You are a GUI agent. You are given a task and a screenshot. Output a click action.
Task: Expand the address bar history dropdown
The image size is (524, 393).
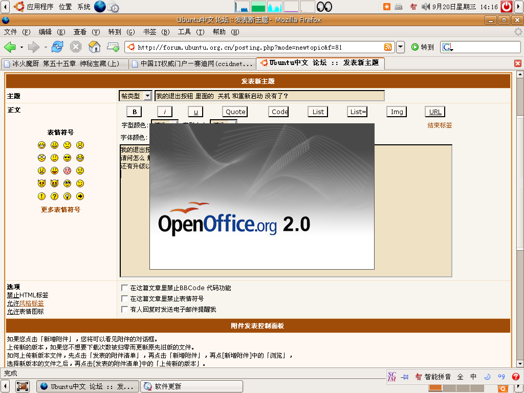400,47
